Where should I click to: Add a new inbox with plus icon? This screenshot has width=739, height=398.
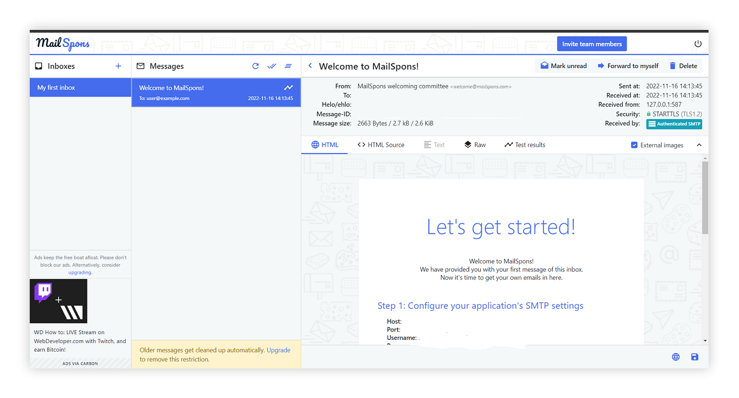118,66
